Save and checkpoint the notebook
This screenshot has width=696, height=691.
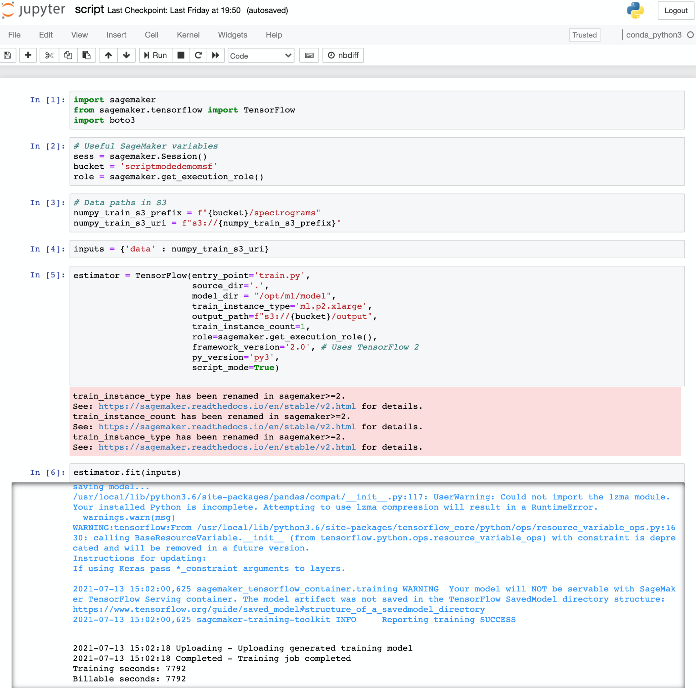(7, 55)
